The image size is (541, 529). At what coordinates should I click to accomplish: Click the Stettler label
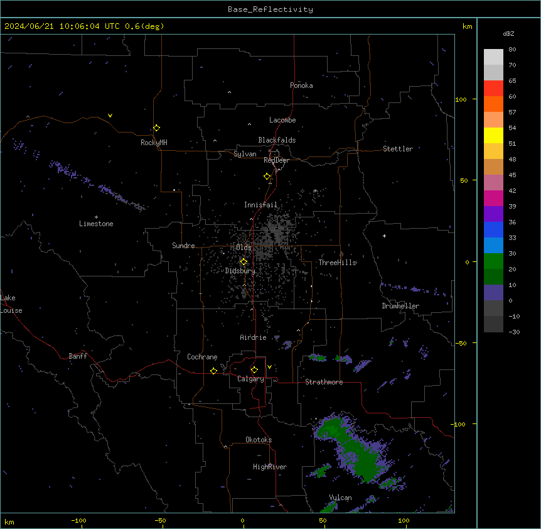pyautogui.click(x=398, y=149)
